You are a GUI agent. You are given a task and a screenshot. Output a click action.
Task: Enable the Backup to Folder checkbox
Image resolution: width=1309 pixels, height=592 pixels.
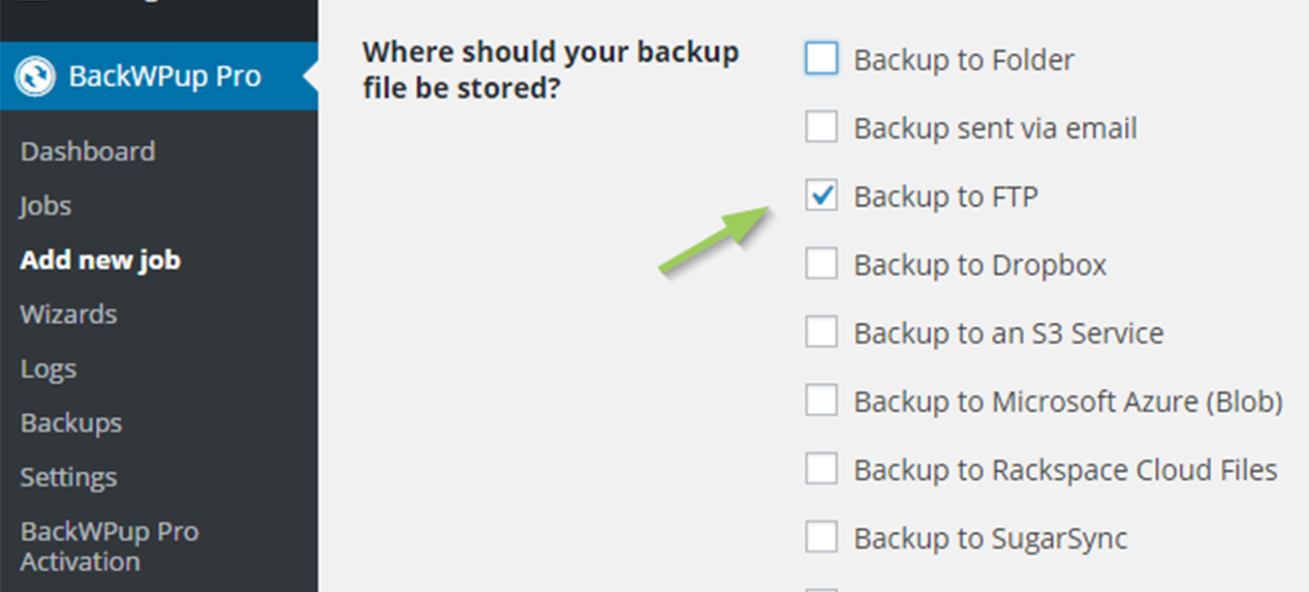(821, 59)
